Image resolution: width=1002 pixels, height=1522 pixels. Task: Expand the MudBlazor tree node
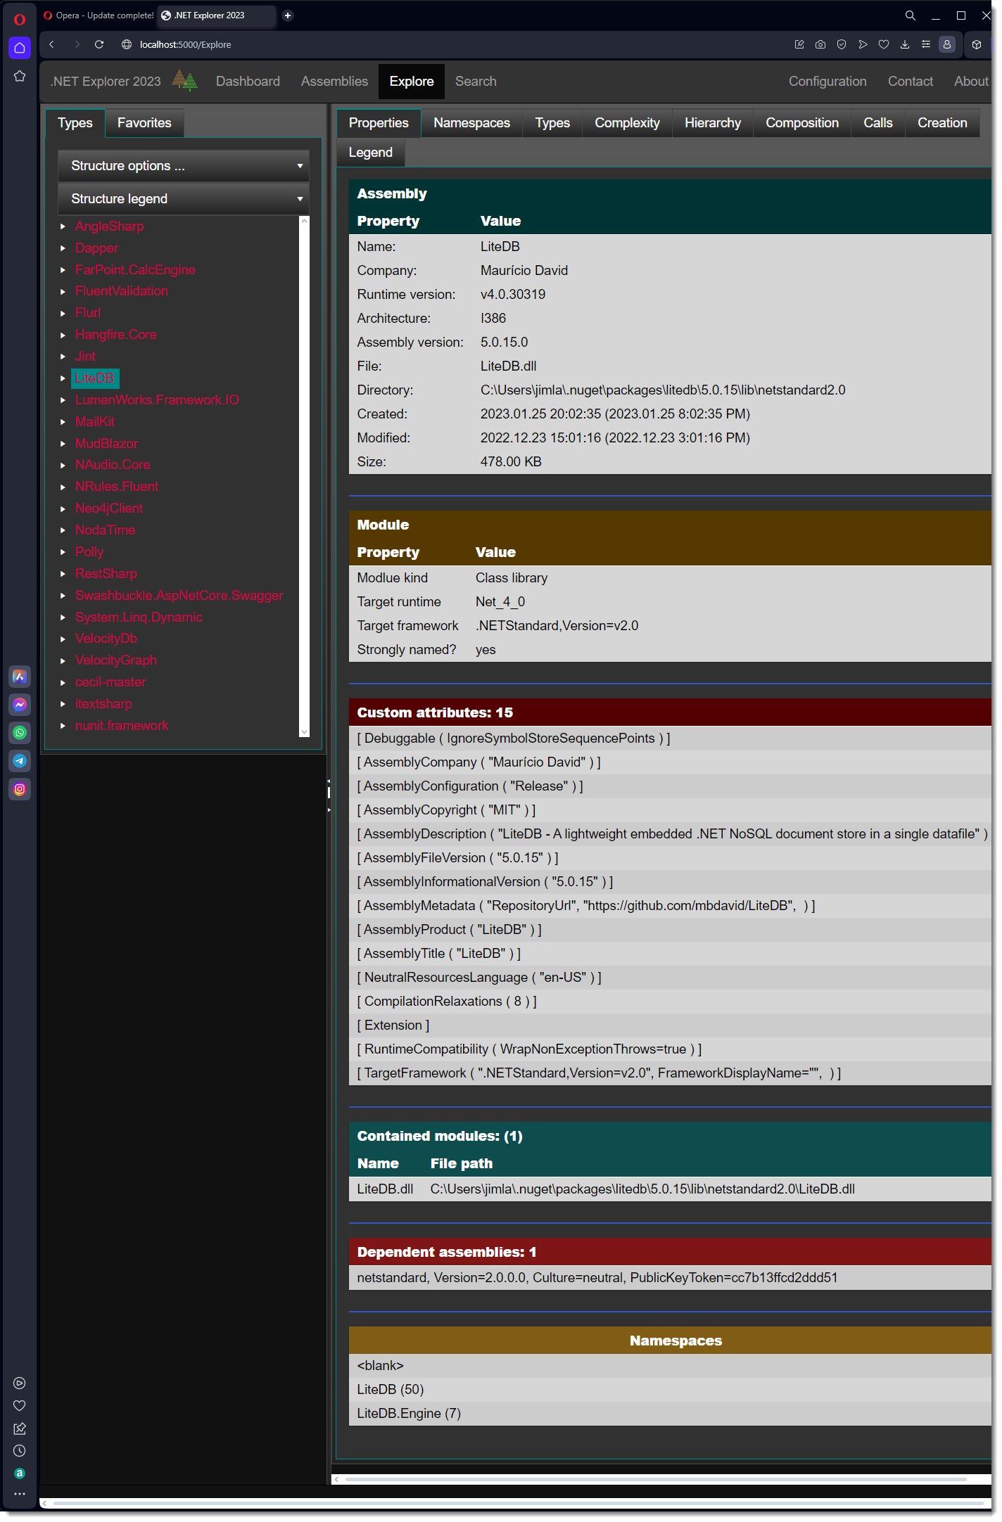coord(63,444)
